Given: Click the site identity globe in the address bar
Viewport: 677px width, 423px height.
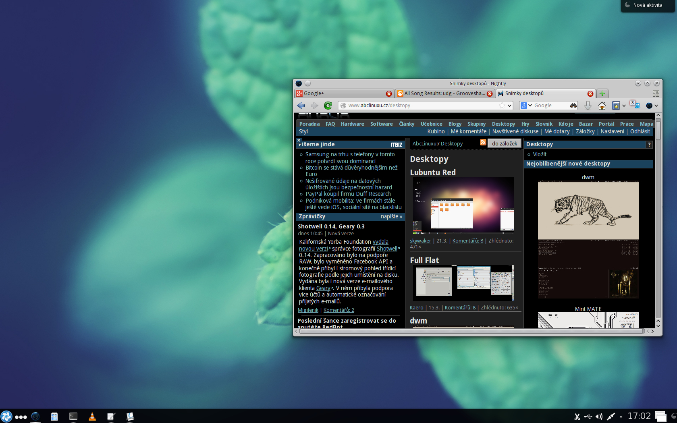Looking at the screenshot, I should click(343, 106).
